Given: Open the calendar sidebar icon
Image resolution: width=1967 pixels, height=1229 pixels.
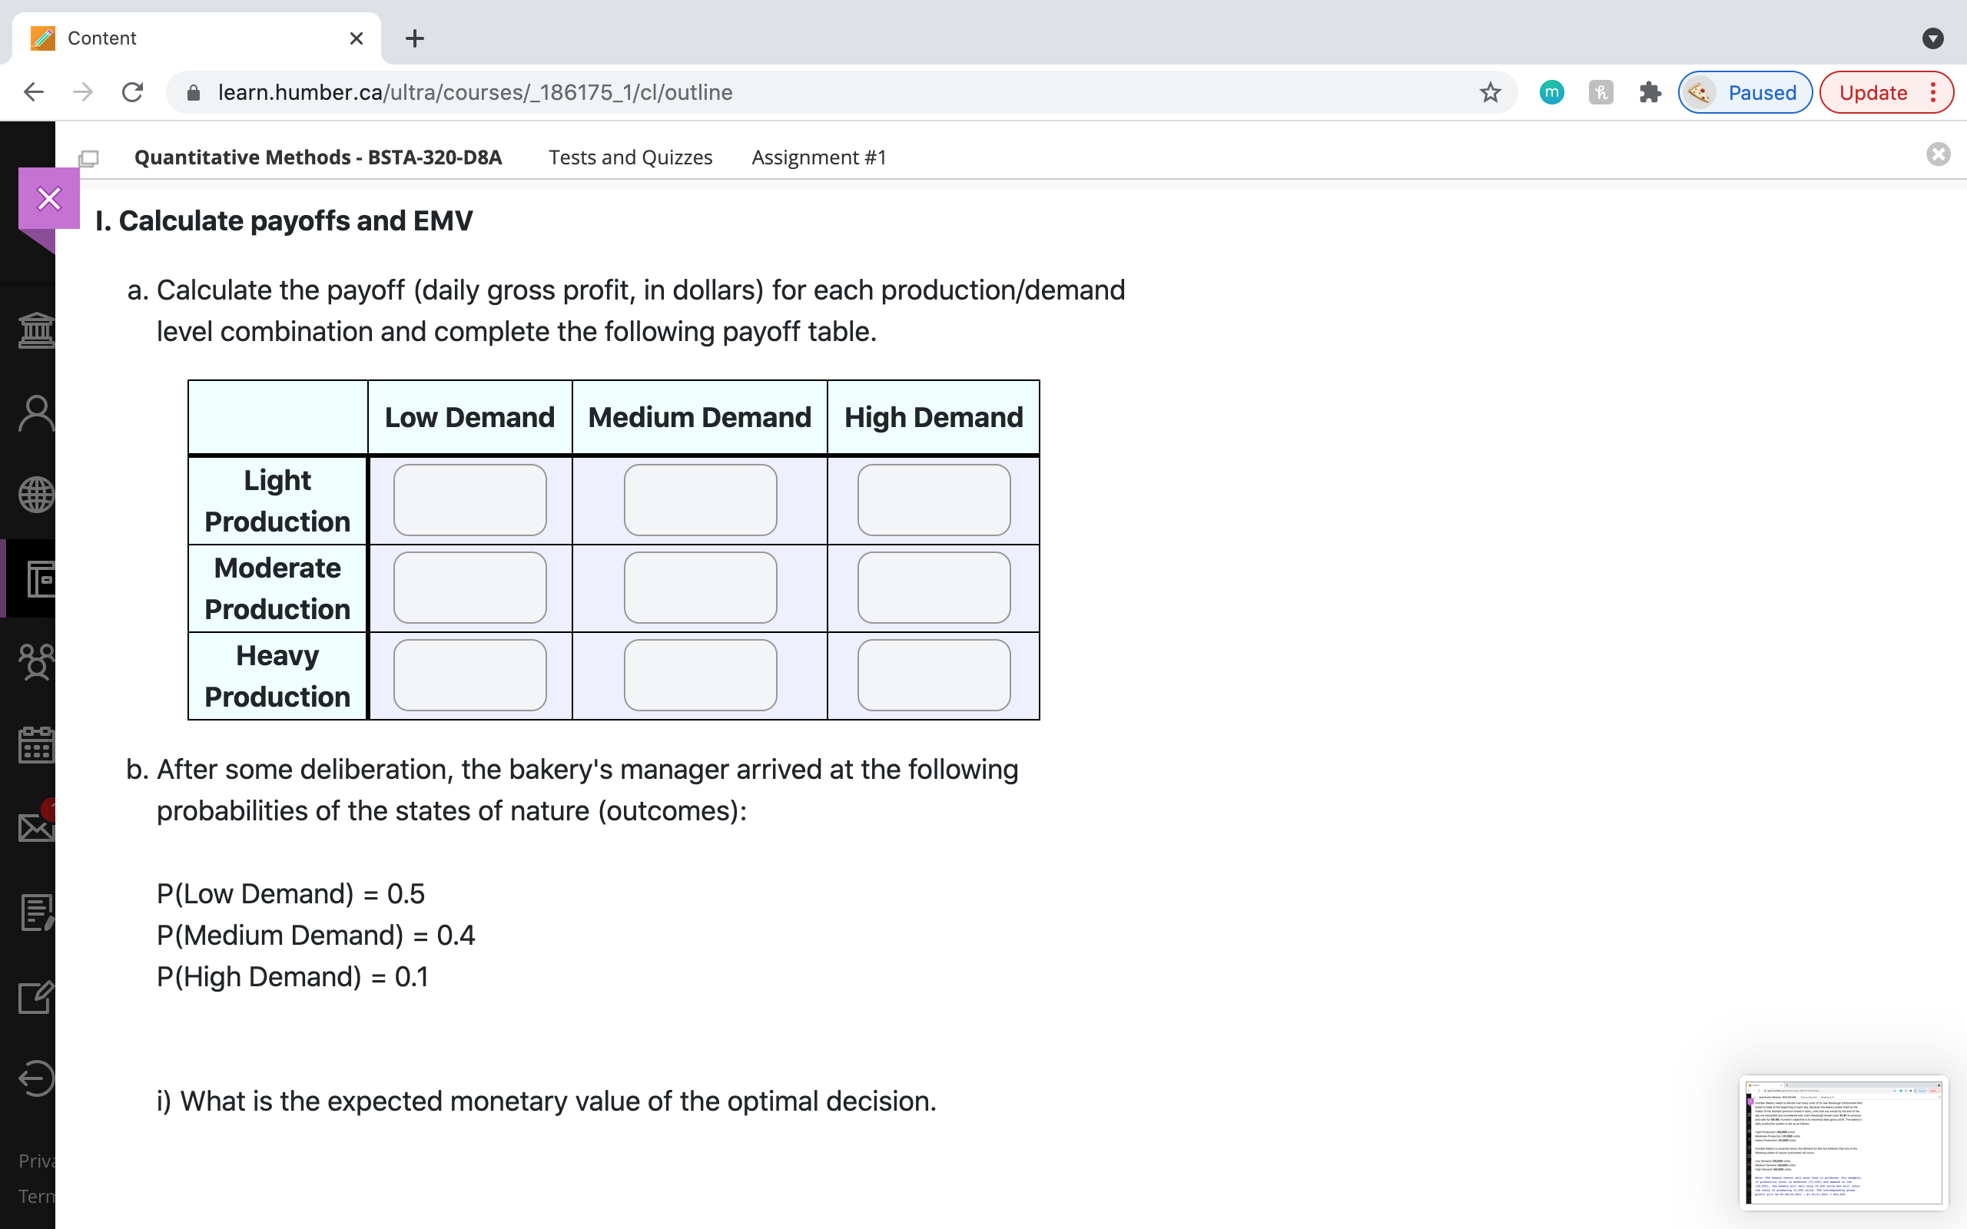Looking at the screenshot, I should click(x=36, y=744).
